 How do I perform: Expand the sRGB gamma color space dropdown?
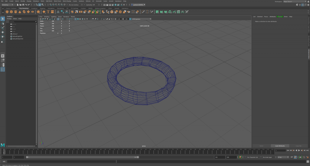[140, 19]
